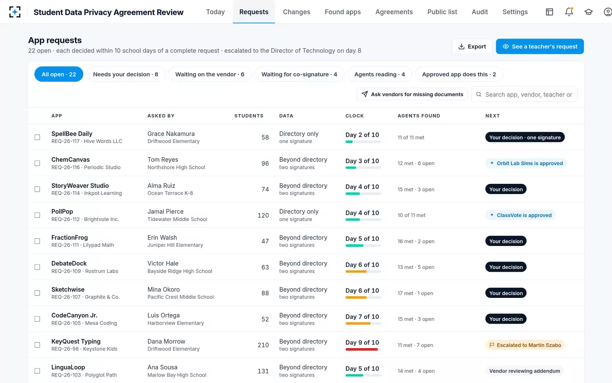
Task: Click '11 met · 7 open' agents cell
Action: pyautogui.click(x=415, y=345)
